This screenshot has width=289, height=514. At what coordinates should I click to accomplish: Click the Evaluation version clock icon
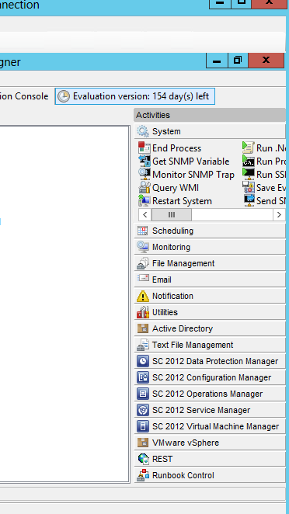pos(64,96)
